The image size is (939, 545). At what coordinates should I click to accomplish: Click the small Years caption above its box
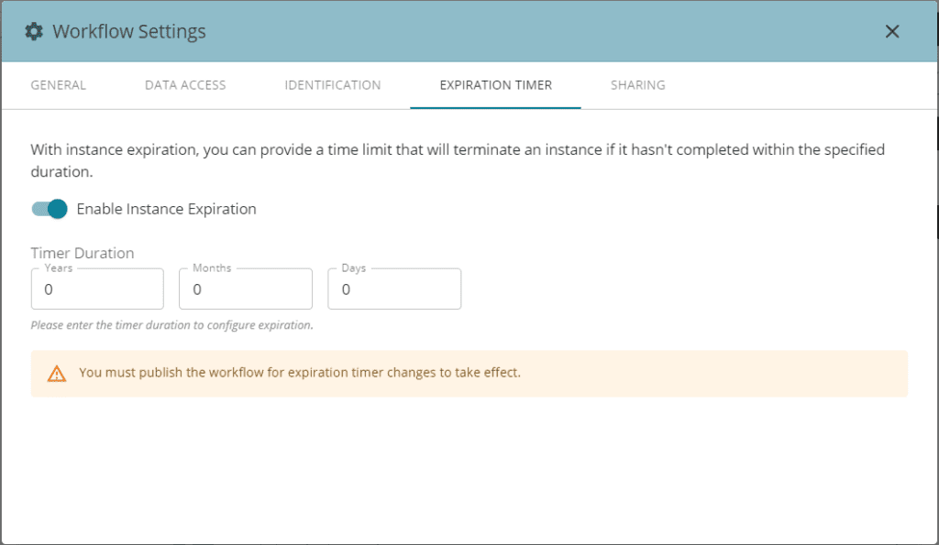(59, 268)
